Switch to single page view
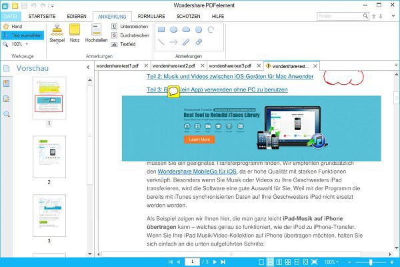This screenshot has width=400, height=267. (x=261, y=262)
